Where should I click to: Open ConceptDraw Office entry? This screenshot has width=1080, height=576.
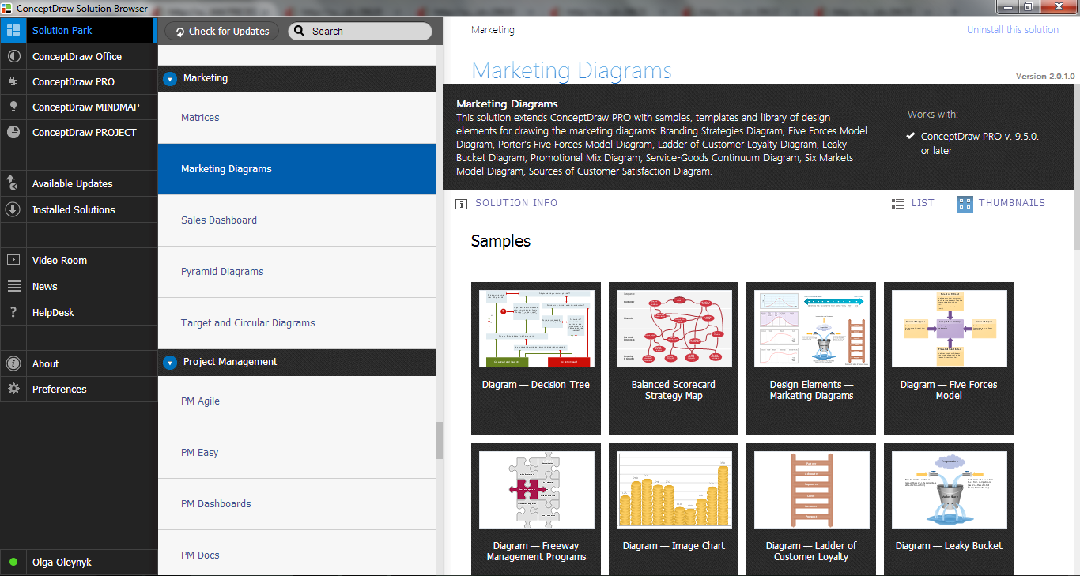point(78,56)
